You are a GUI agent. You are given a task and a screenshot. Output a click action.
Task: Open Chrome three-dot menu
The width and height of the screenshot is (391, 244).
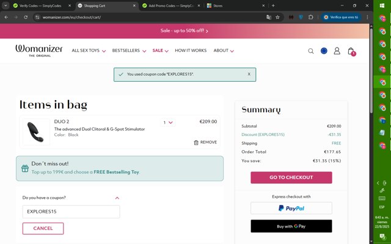point(367,17)
